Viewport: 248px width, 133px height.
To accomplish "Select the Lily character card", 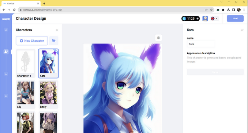I will coord(26,95).
